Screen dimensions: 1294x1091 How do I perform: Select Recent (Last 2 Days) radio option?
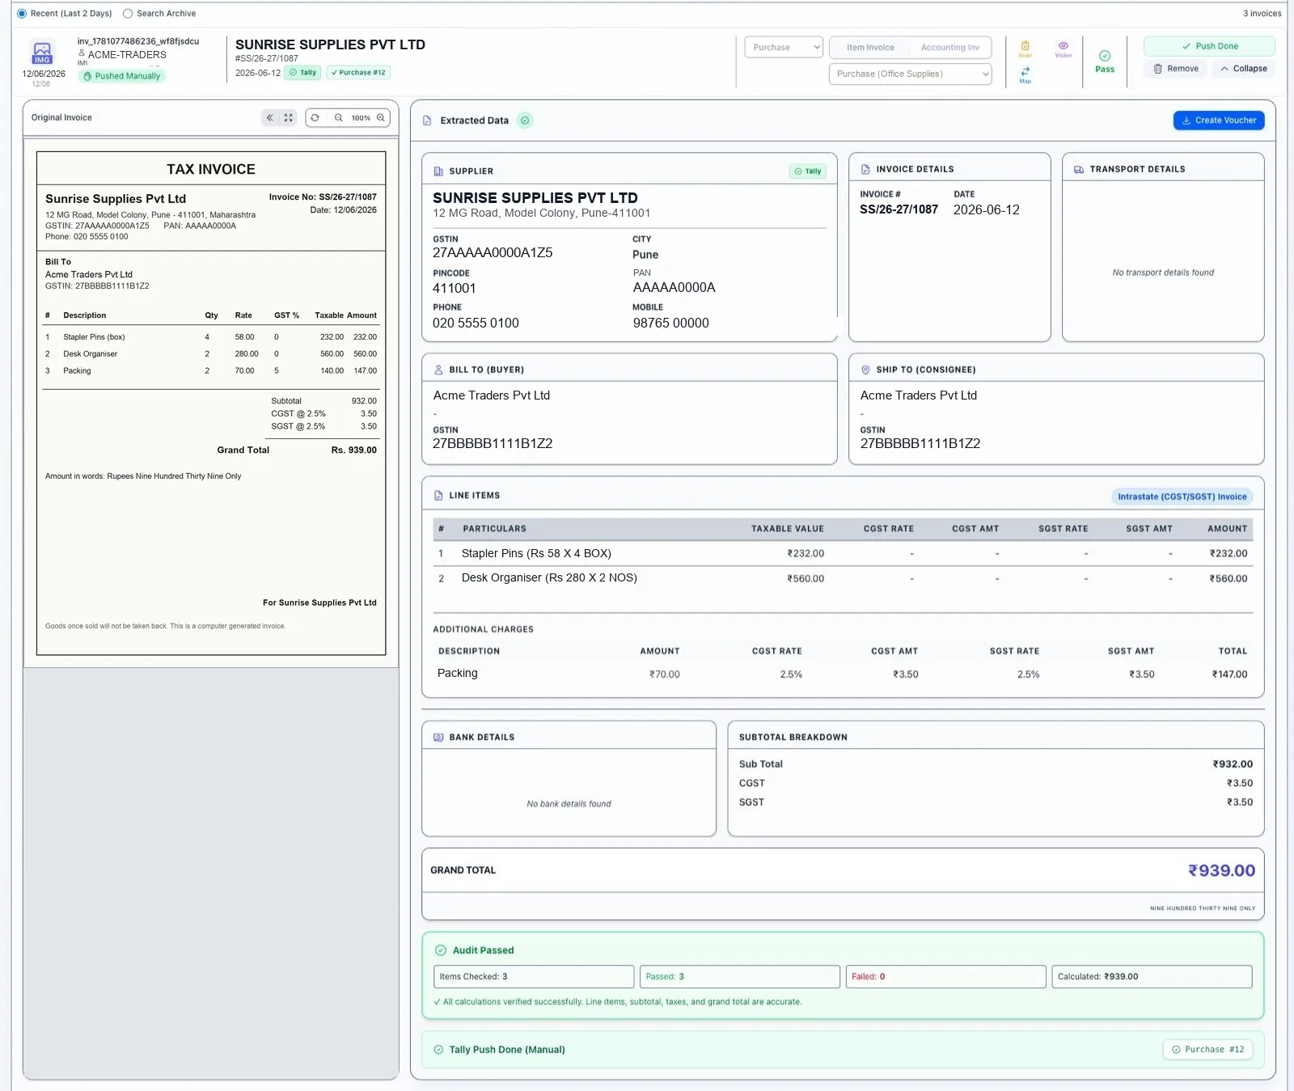[x=22, y=14]
